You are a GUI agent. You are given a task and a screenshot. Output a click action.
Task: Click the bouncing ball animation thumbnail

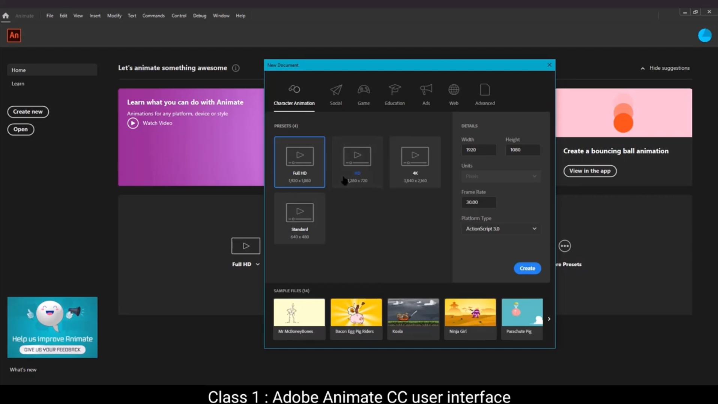pyautogui.click(x=623, y=113)
